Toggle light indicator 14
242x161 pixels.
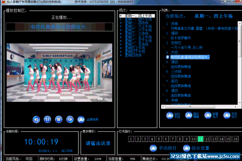pos(221,139)
